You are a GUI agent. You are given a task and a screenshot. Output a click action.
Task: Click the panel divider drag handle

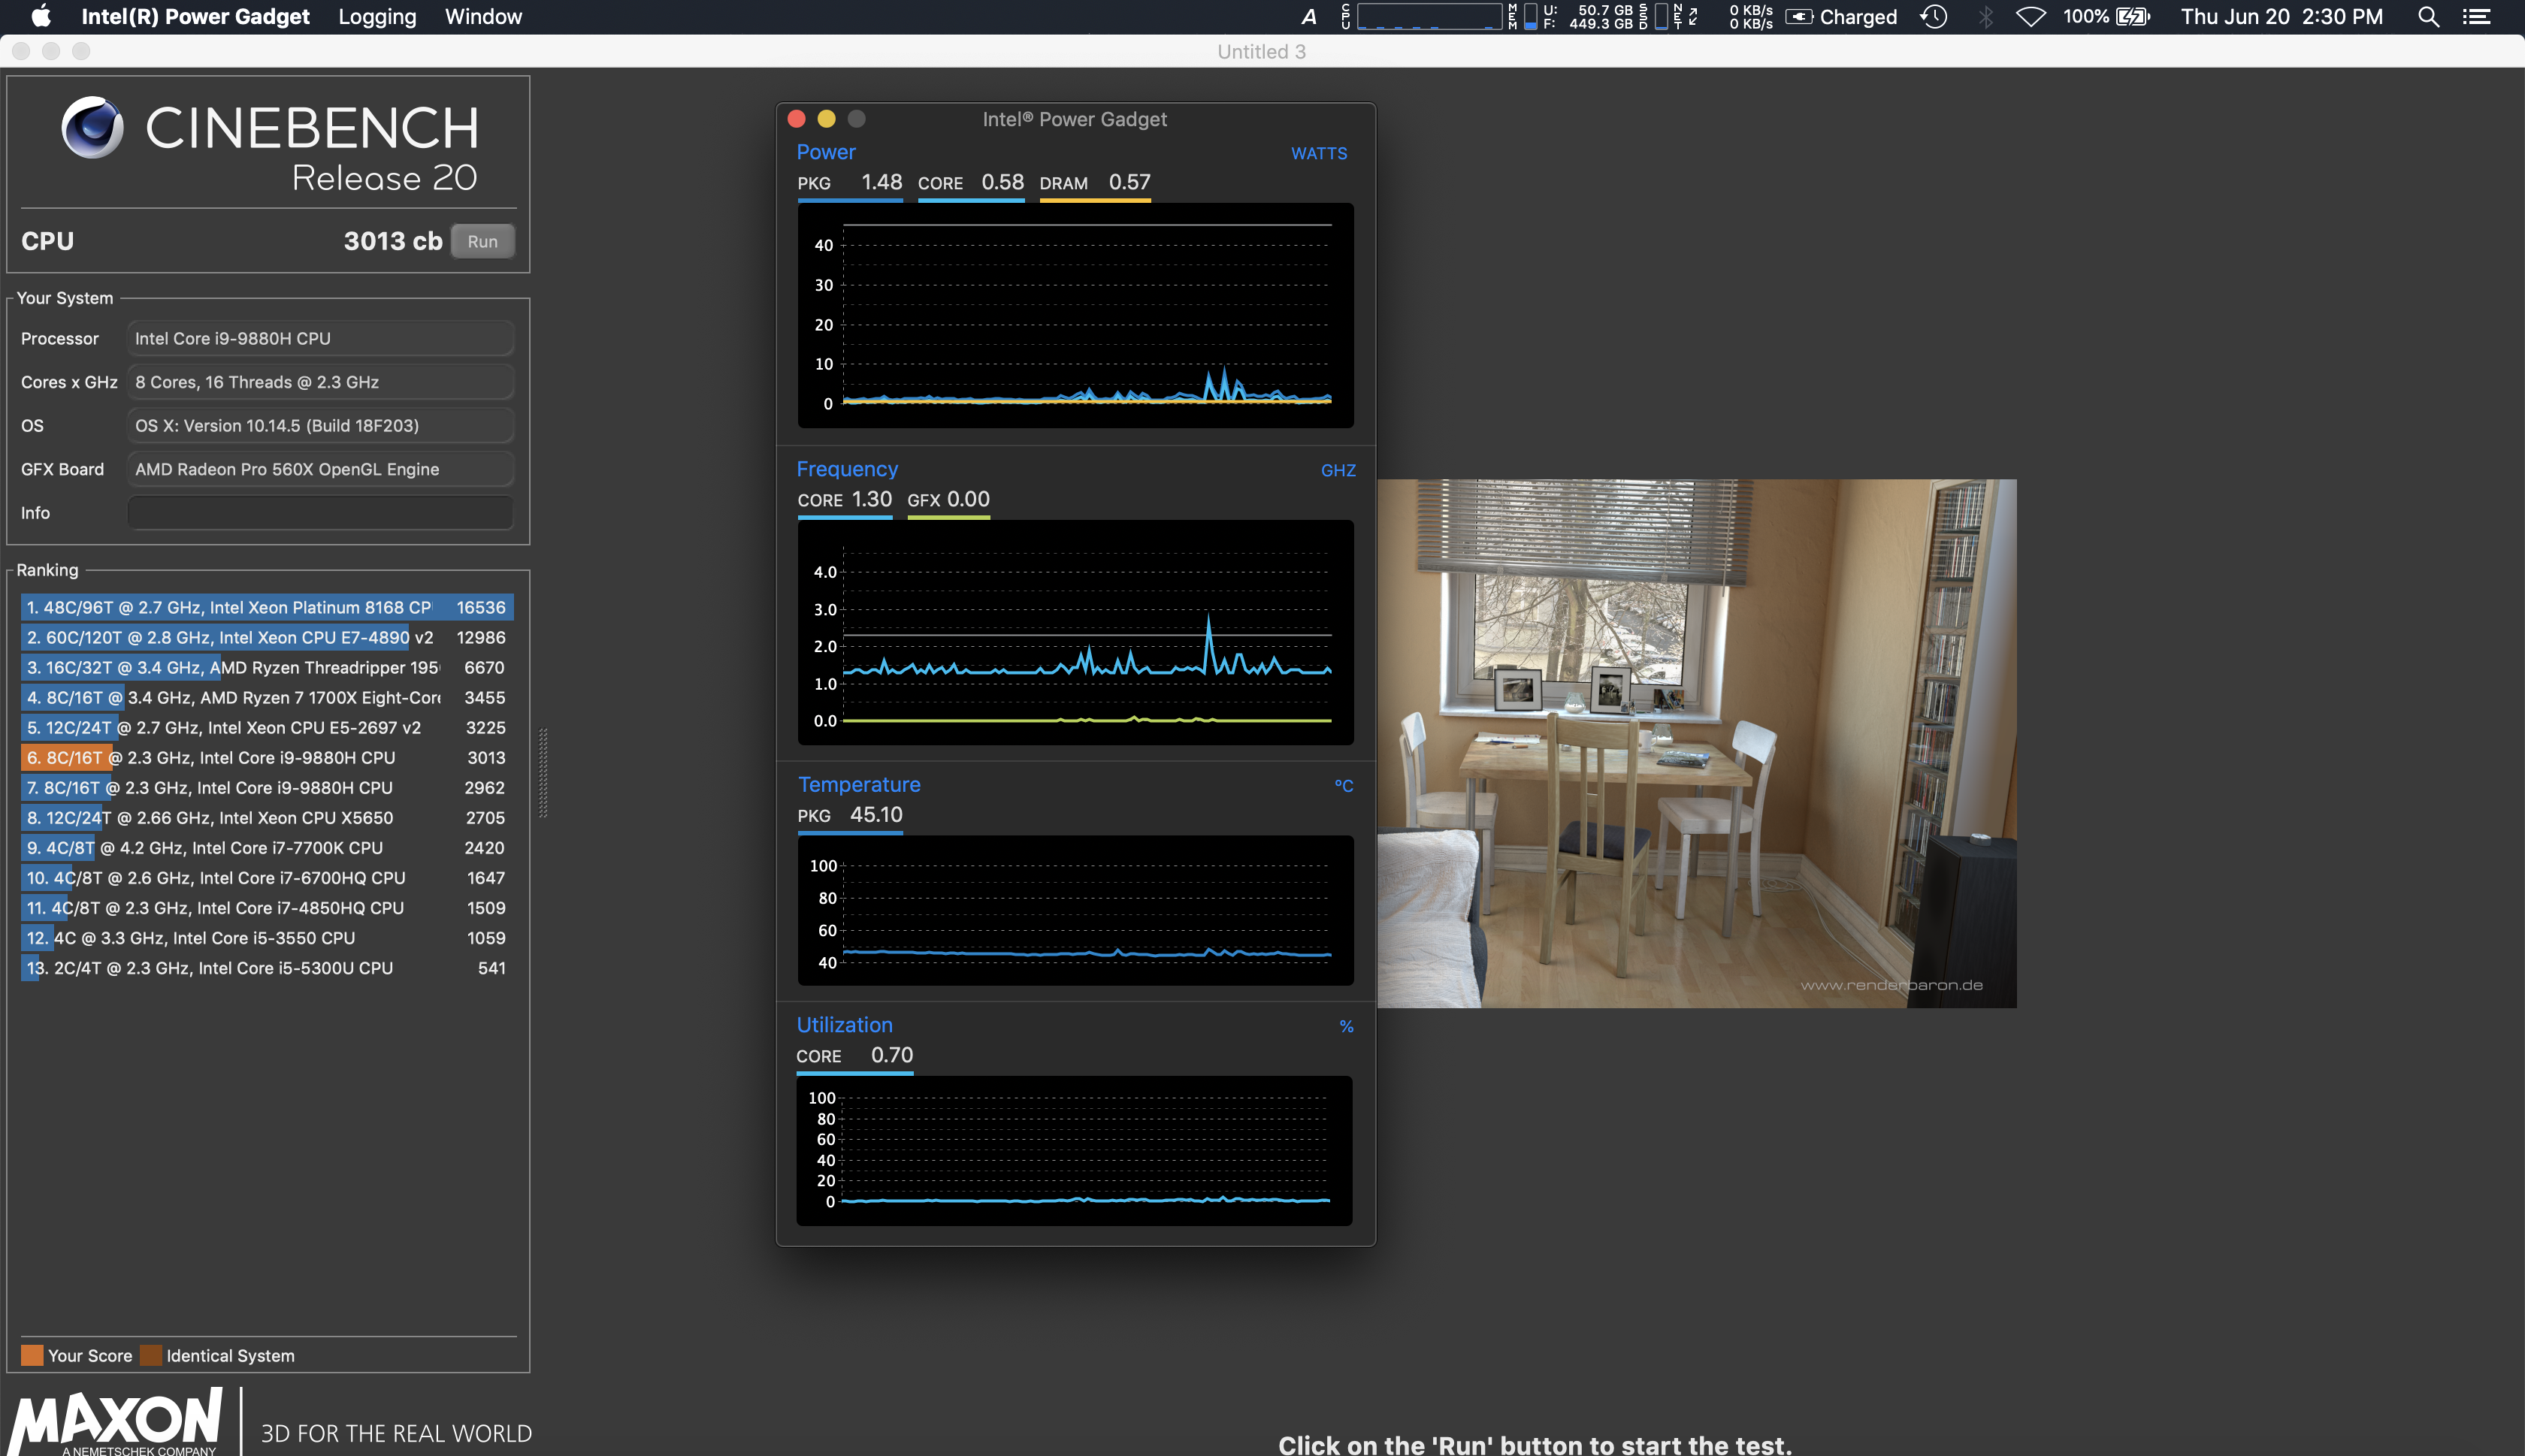tap(543, 772)
